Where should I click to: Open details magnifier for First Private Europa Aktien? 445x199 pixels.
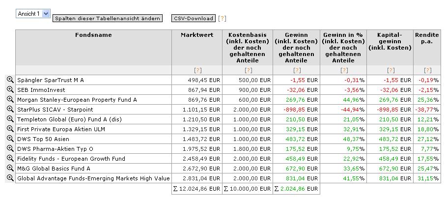(x=10, y=129)
